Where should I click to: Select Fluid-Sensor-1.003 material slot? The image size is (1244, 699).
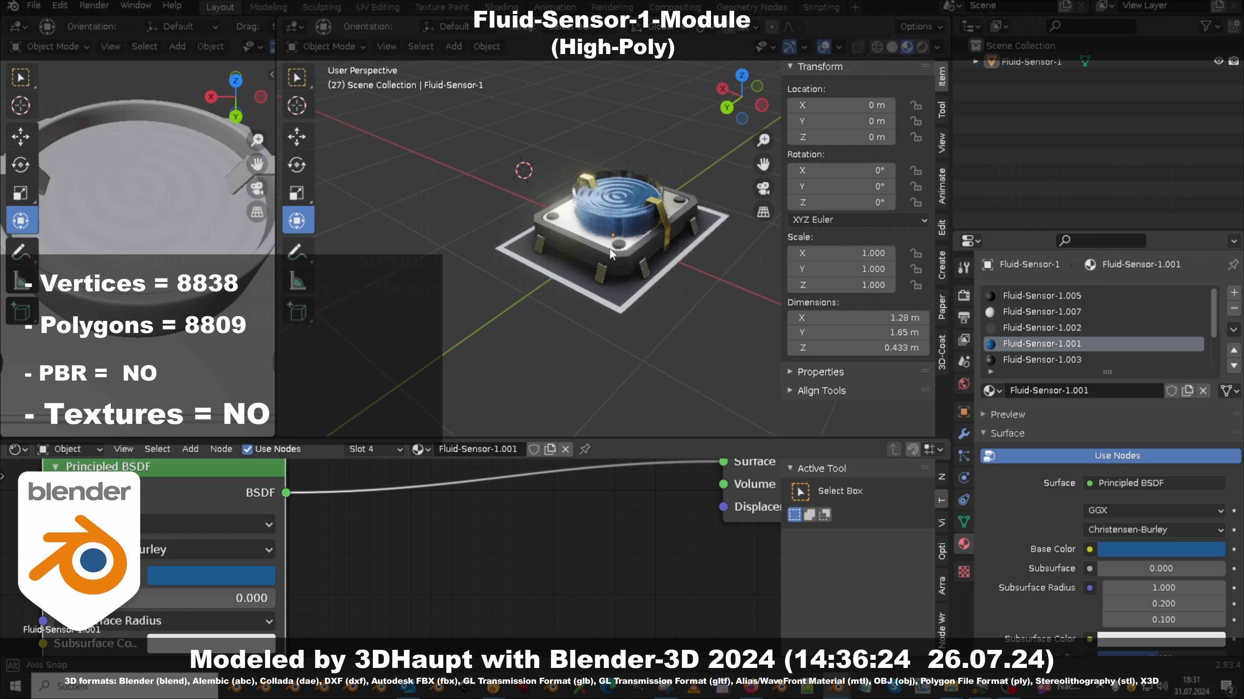point(1093,360)
